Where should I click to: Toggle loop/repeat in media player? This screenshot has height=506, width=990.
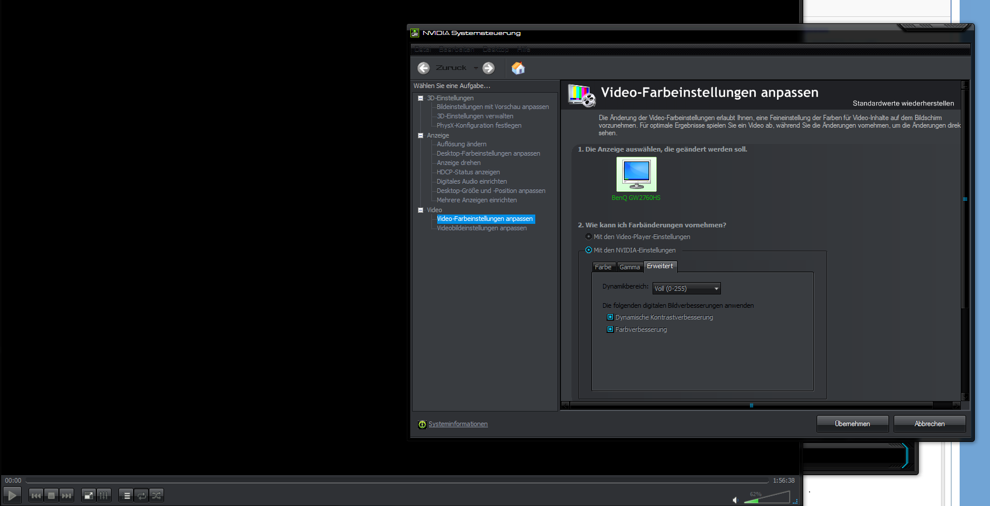[x=142, y=496]
